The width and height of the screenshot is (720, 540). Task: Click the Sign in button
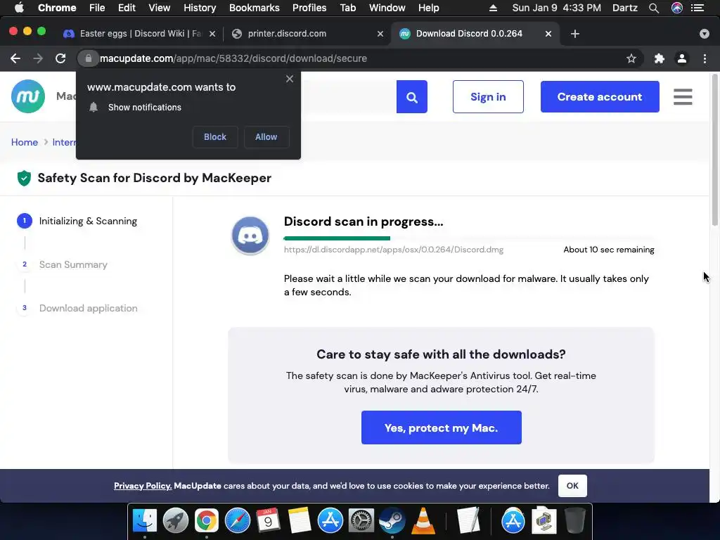(488, 97)
